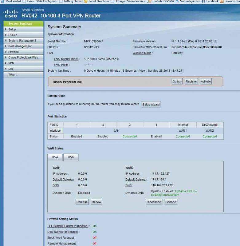Disconnect the WAN2 connection
The height and width of the screenshot is (246, 240).
pyautogui.click(x=154, y=202)
